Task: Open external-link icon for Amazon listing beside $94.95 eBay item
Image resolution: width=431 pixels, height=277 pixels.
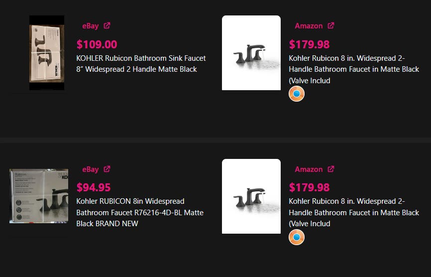Action: click(331, 169)
